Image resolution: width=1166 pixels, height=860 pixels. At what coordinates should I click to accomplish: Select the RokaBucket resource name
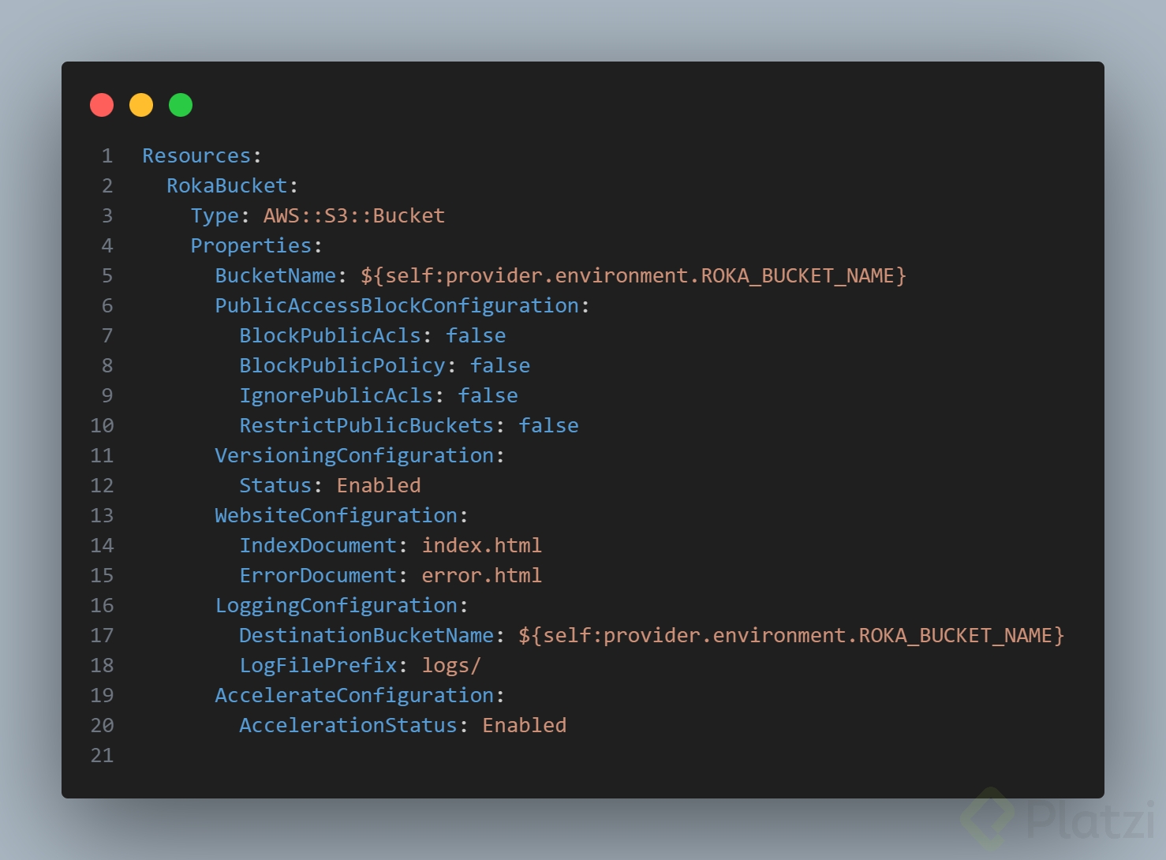coord(227,185)
